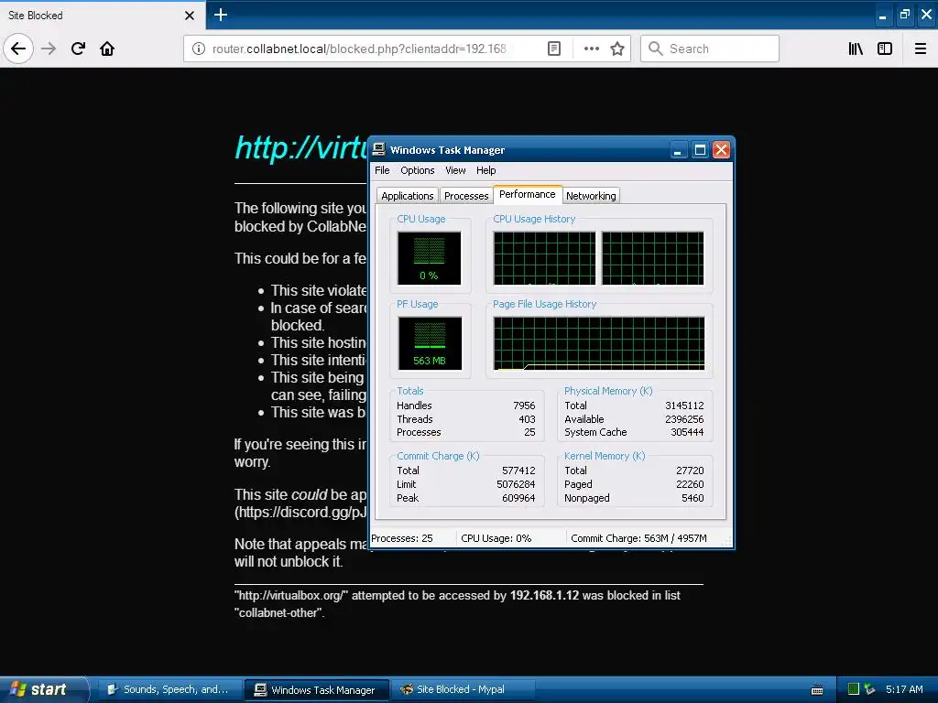
Task: Click the cyan http://virtu heading
Action: click(300, 147)
